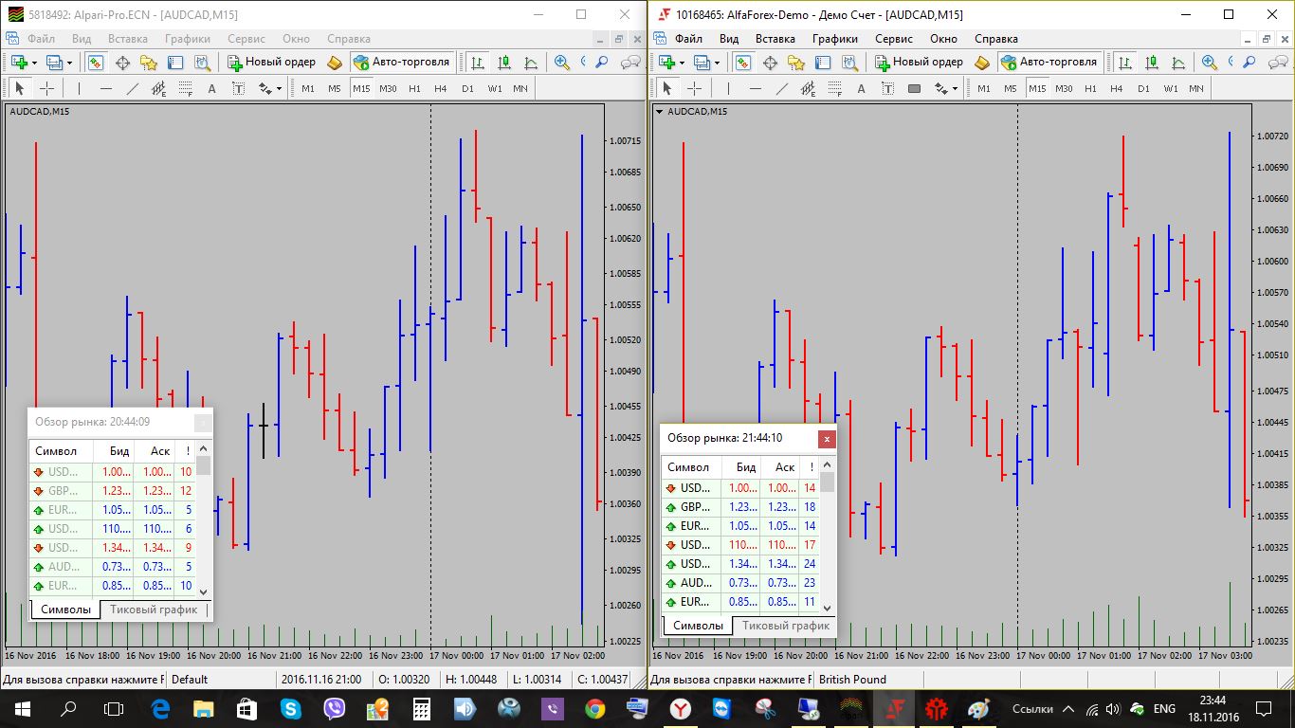Open Navigator star-folder icon in Alpari window

[x=149, y=63]
